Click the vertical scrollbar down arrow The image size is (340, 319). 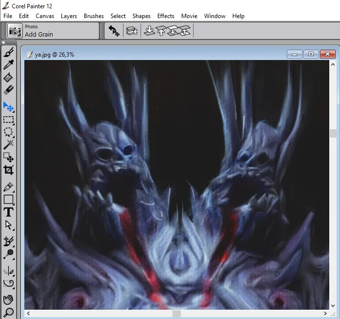(333, 306)
